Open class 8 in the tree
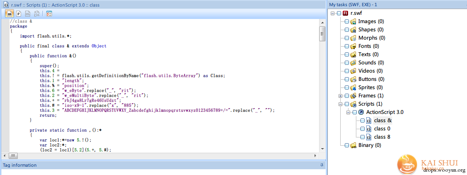The height and width of the screenshot is (175, 467). point(382,137)
